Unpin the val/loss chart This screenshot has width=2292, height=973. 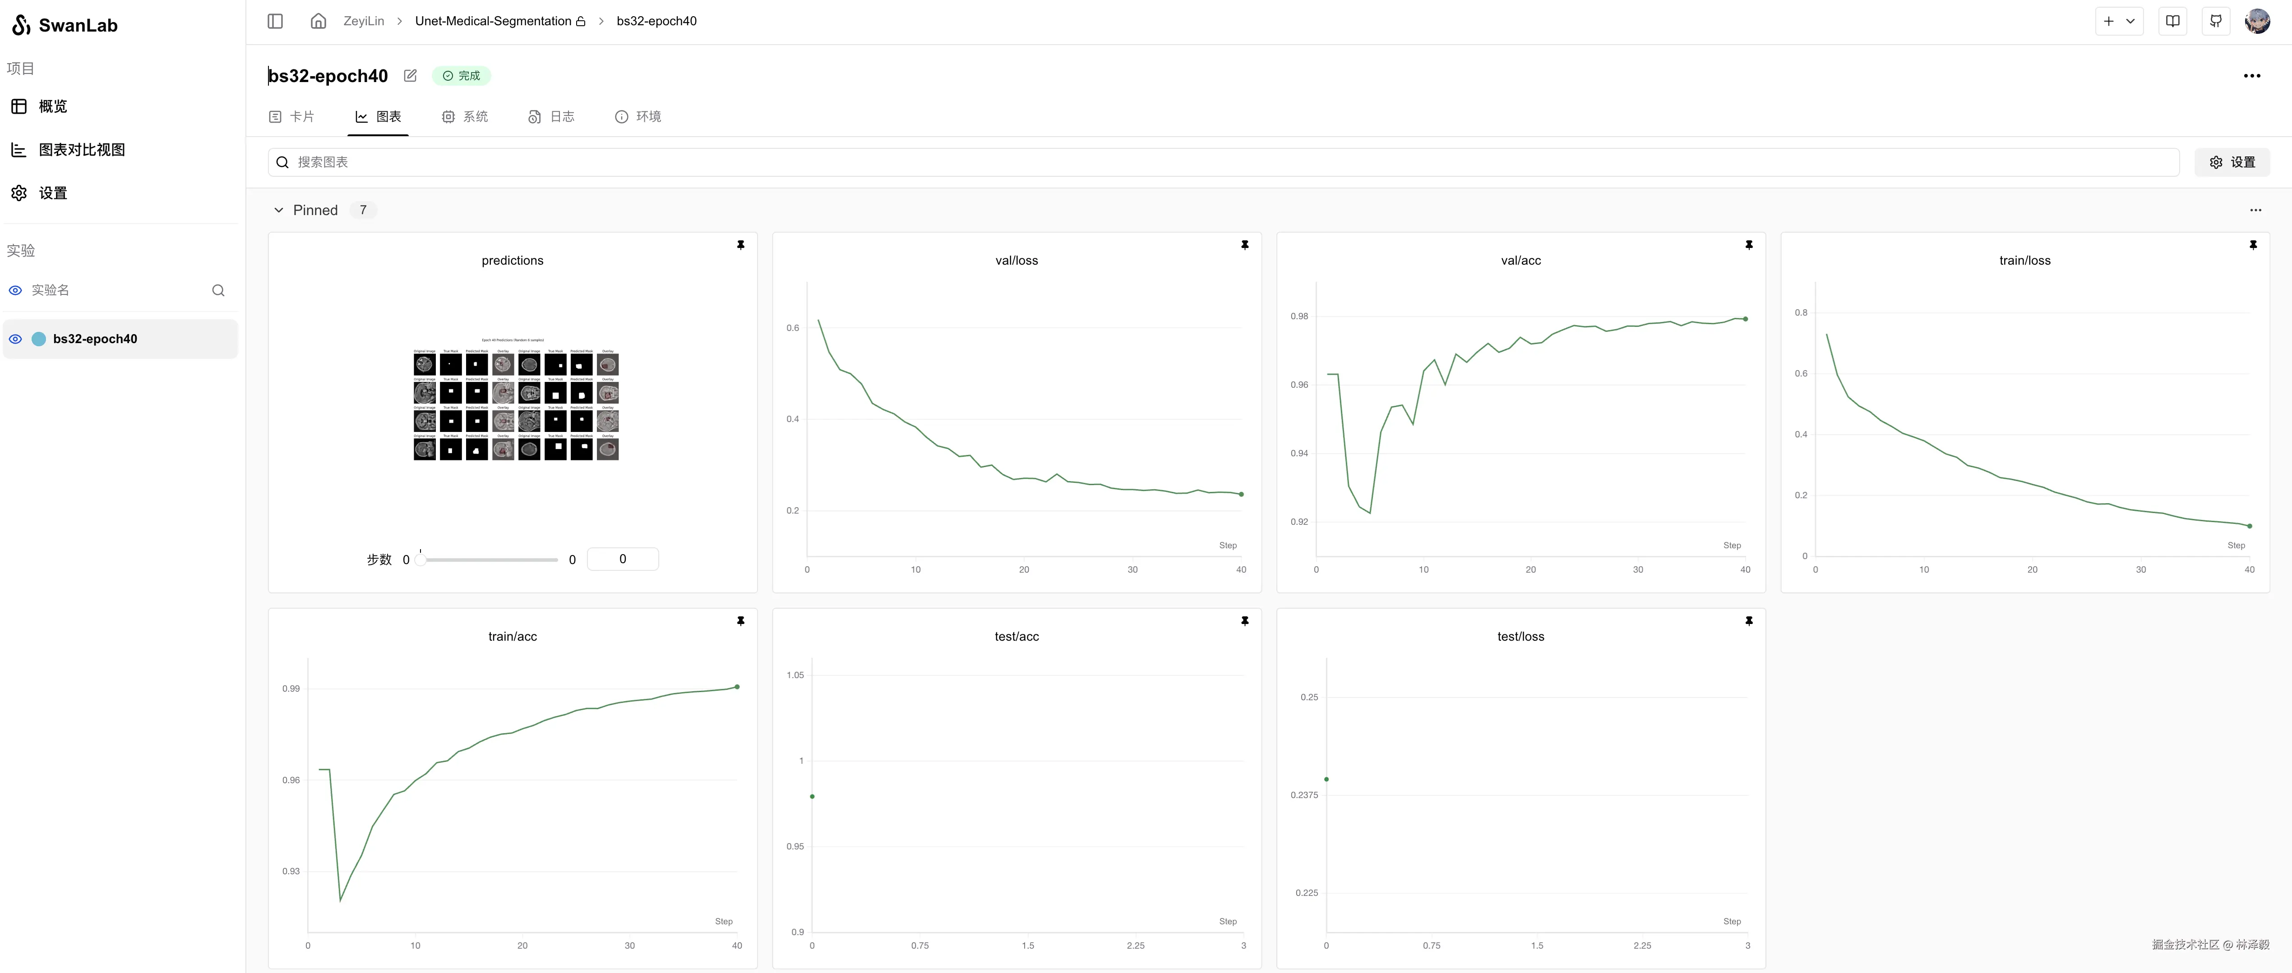tap(1244, 244)
